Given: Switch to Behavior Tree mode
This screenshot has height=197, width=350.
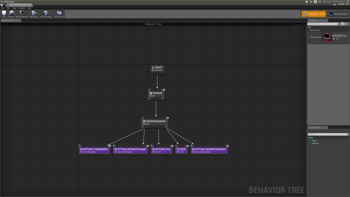Looking at the screenshot, I should tap(314, 14).
